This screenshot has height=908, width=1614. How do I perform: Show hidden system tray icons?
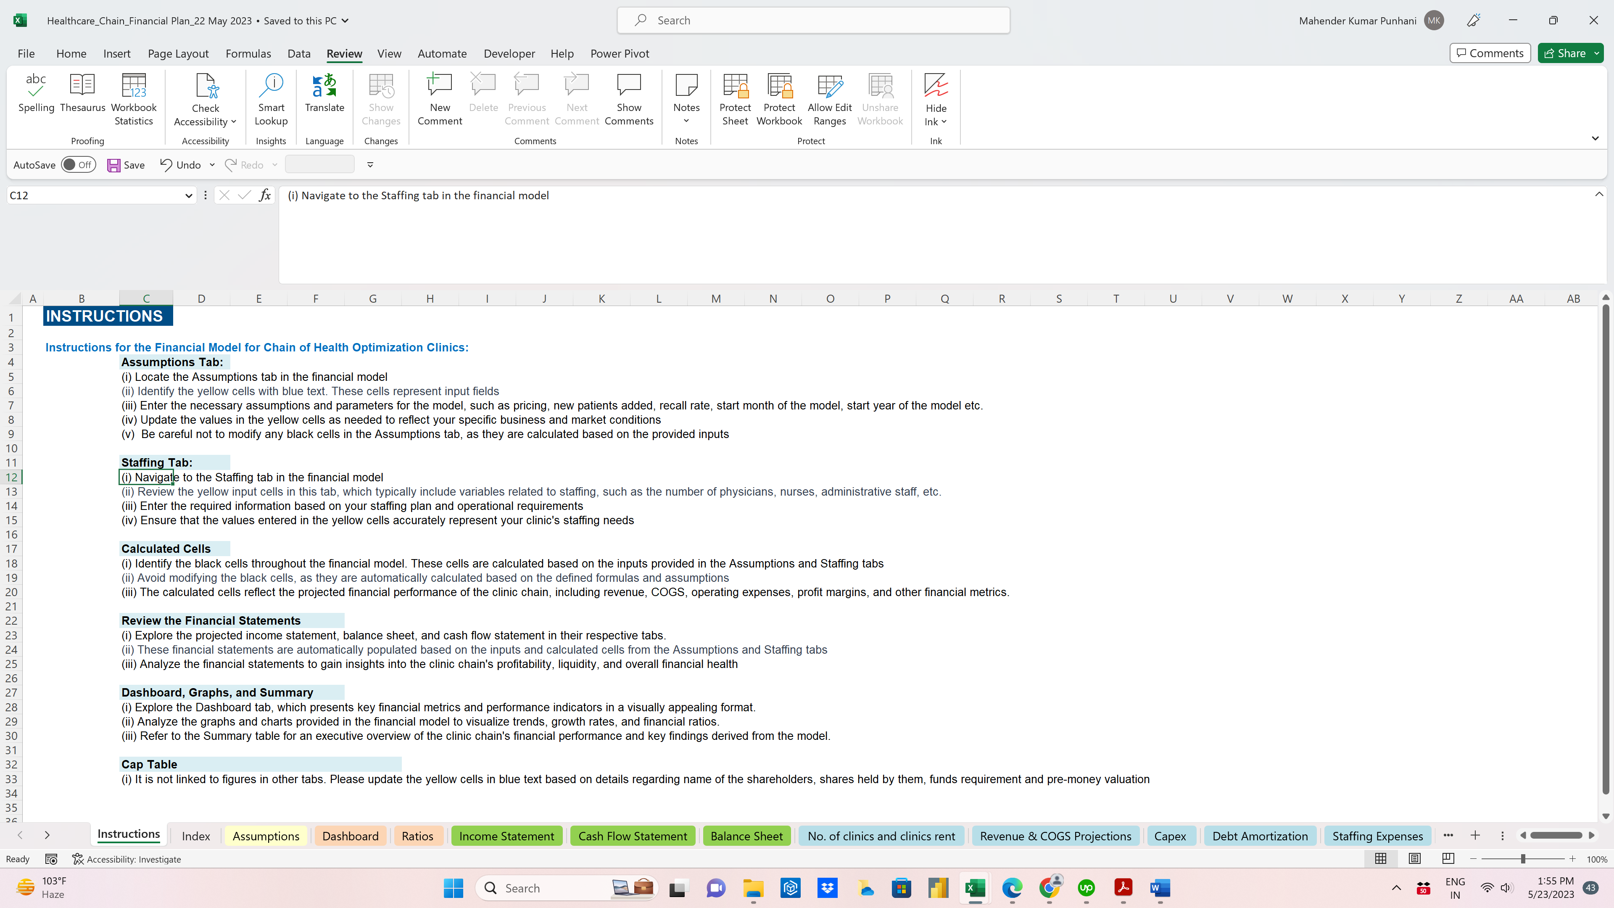coord(1396,888)
